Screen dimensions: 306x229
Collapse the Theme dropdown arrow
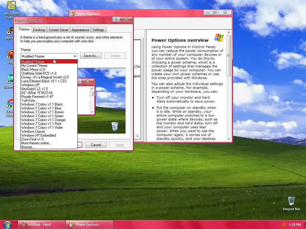75,56
